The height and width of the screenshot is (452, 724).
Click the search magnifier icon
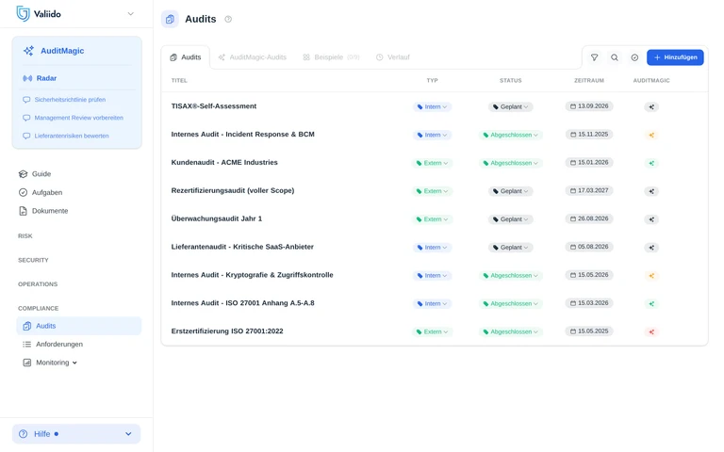(x=615, y=57)
